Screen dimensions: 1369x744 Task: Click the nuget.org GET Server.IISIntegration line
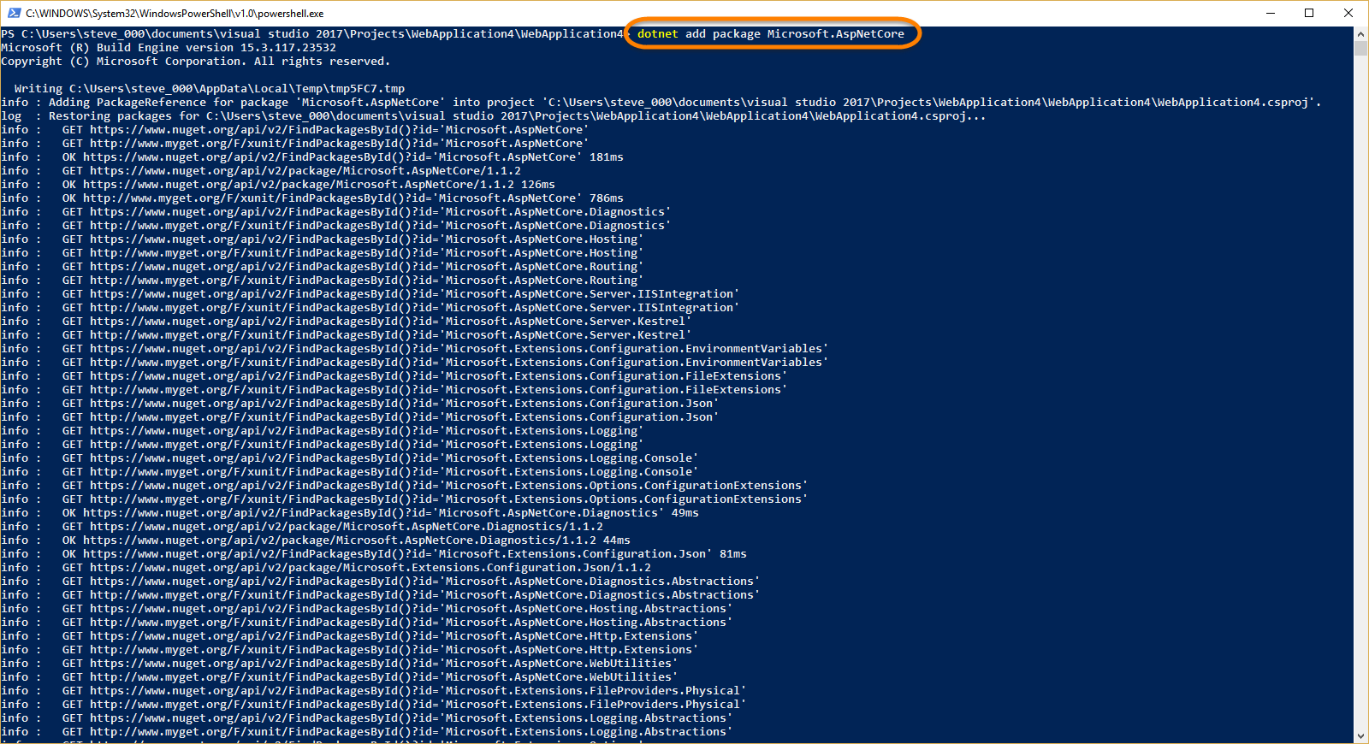[x=370, y=294]
